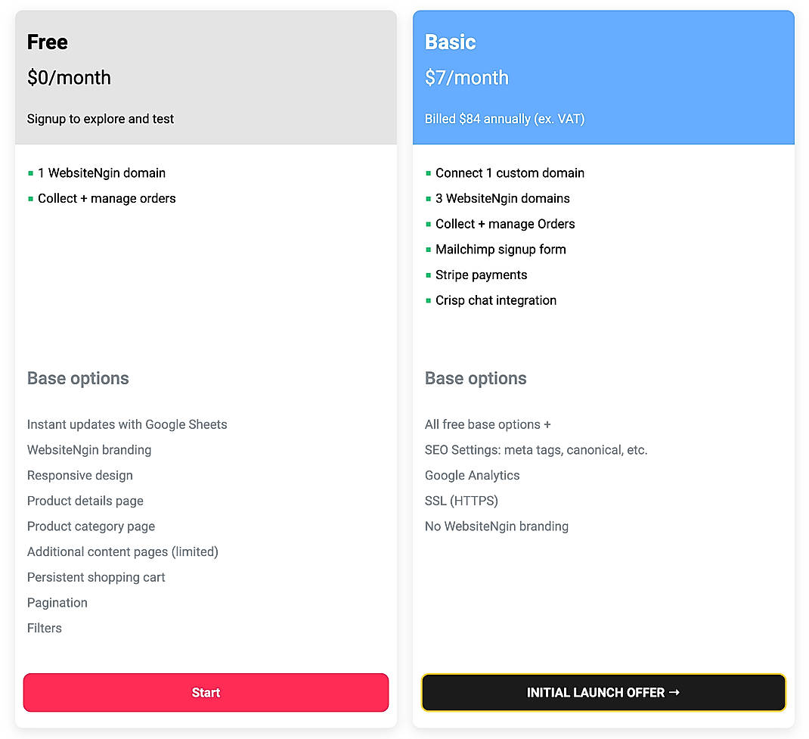
Task: Click the Persistent shopping cart feature line
Action: pyautogui.click(x=95, y=577)
